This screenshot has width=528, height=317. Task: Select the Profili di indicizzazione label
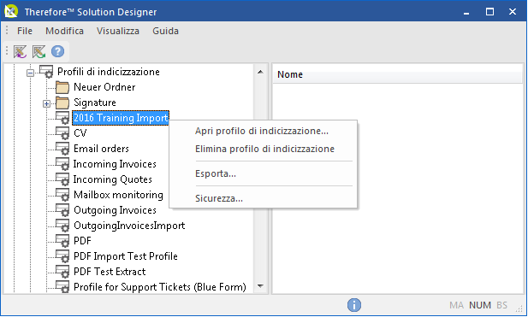[109, 72]
